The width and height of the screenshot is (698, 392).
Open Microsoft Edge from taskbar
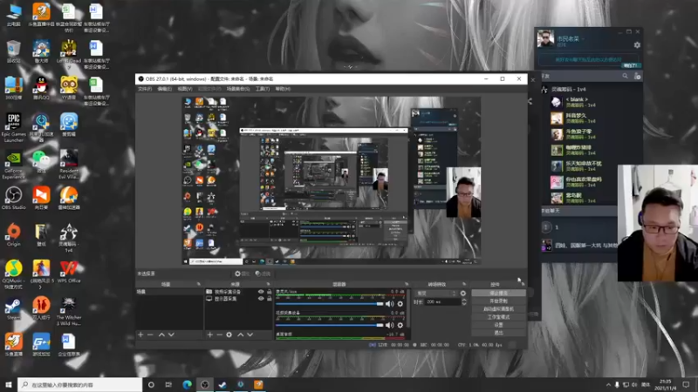187,384
